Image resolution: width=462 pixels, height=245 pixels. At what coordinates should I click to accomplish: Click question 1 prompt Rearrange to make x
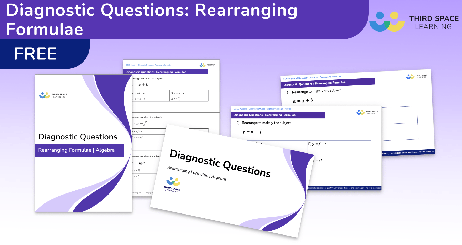click(317, 91)
